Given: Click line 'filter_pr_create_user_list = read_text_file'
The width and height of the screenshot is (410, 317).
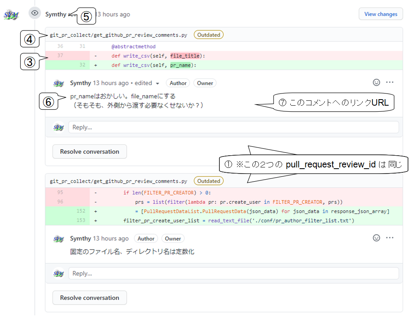Looking at the screenshot, I should point(224,221).
